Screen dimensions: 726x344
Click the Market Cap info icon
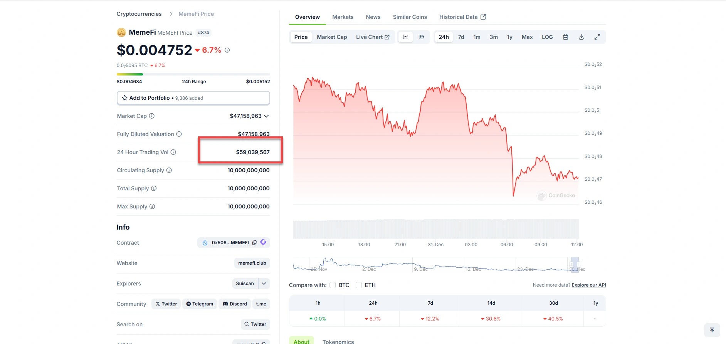tap(152, 116)
